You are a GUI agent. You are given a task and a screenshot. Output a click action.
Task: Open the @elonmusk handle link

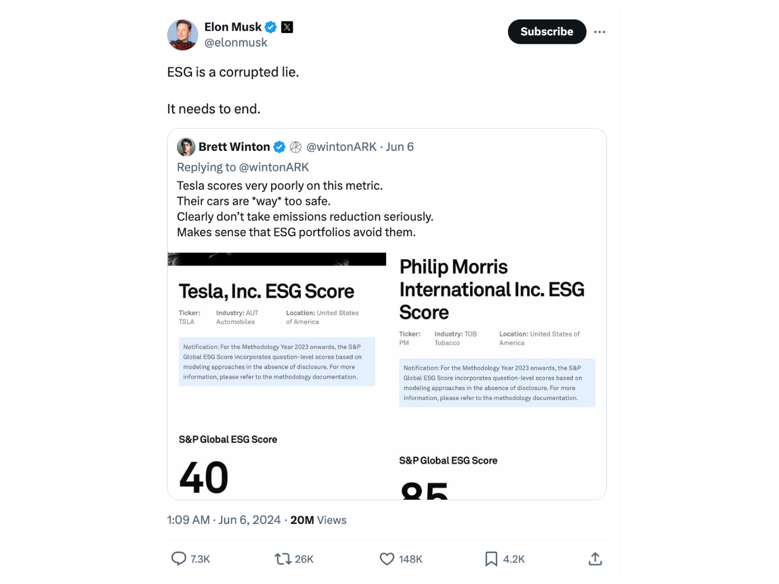click(x=236, y=43)
